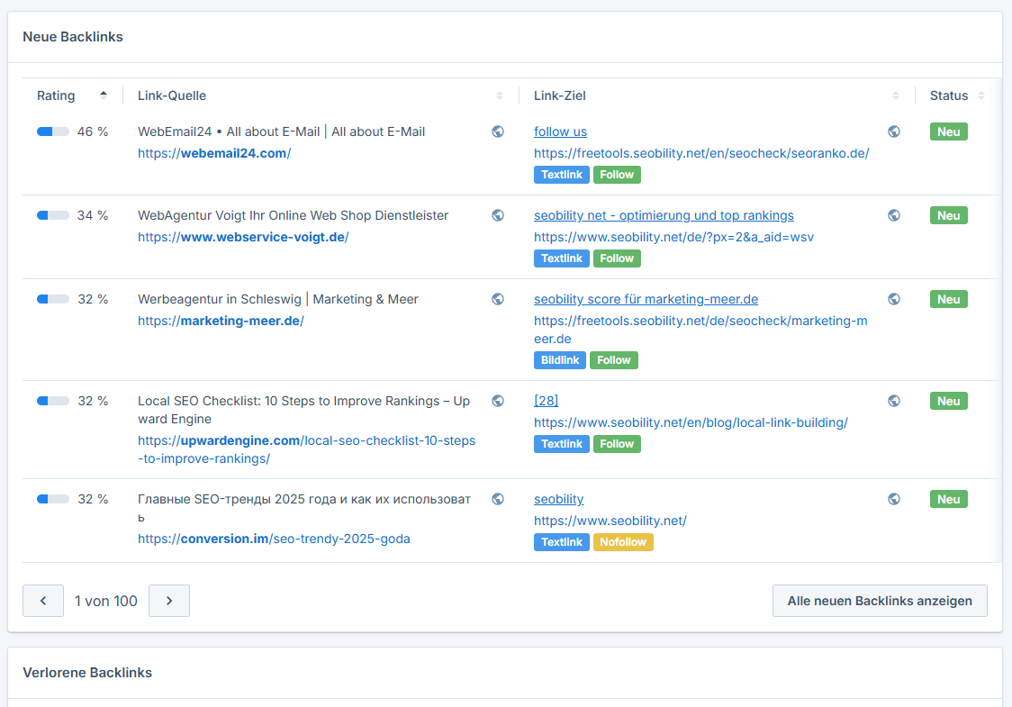Click the '[28]' anchor text link
Viewport: 1012px width, 707px height.
point(546,401)
